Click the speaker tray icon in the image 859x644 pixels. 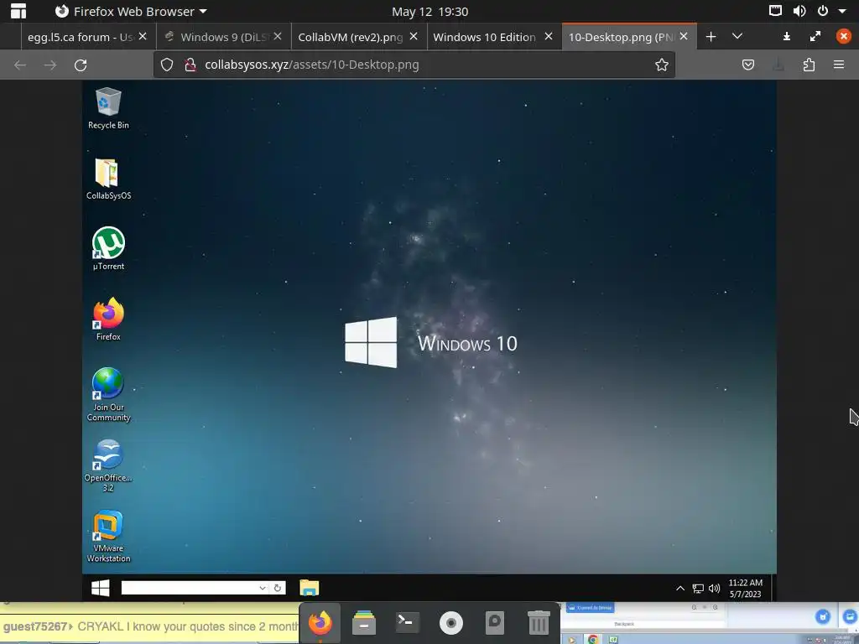coord(714,589)
